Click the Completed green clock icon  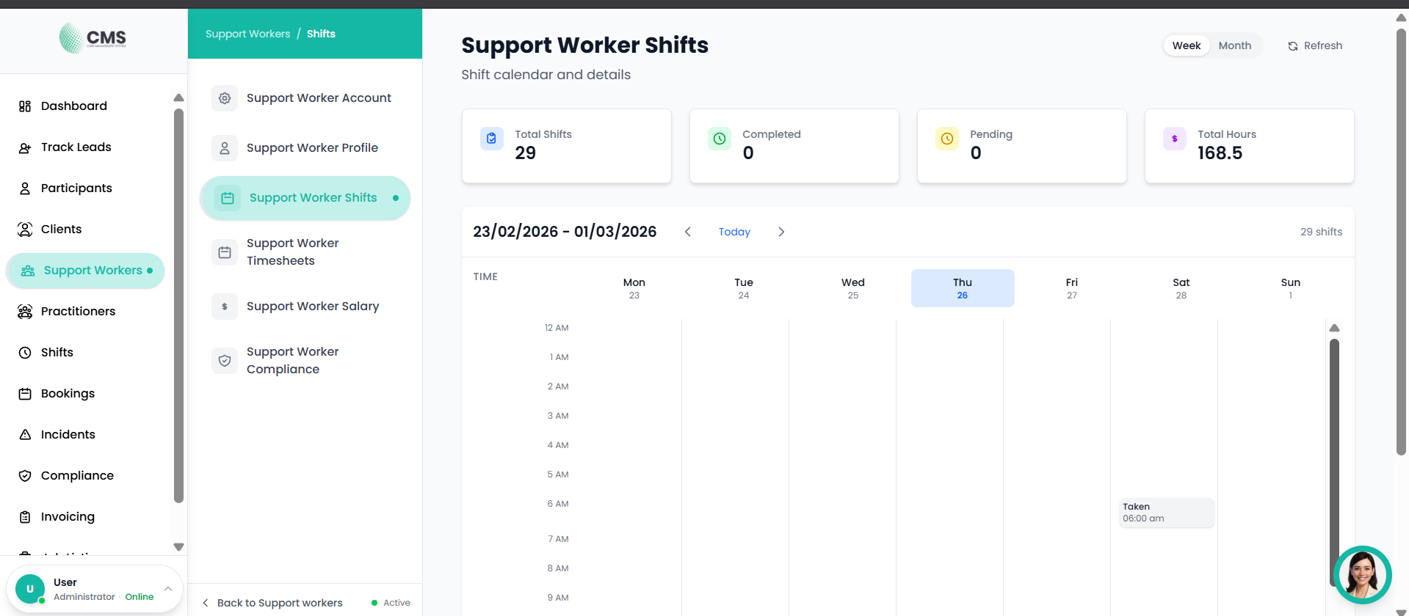click(720, 138)
